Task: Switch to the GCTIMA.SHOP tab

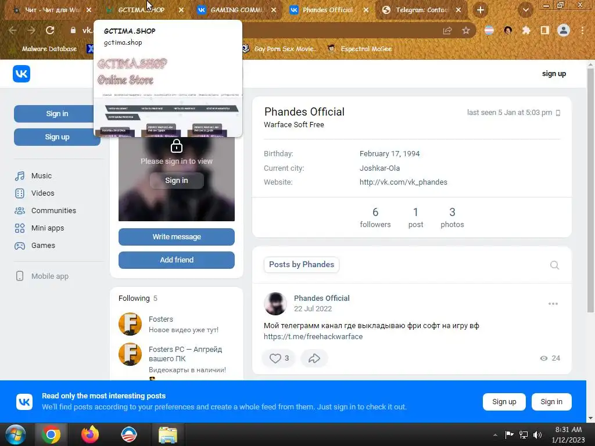Action: click(141, 10)
